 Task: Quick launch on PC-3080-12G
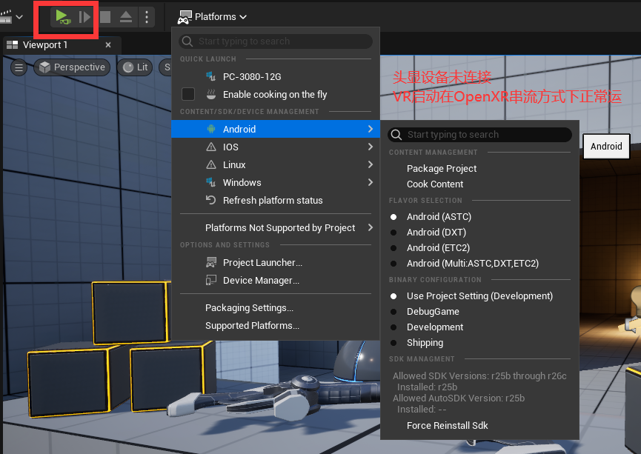point(276,76)
